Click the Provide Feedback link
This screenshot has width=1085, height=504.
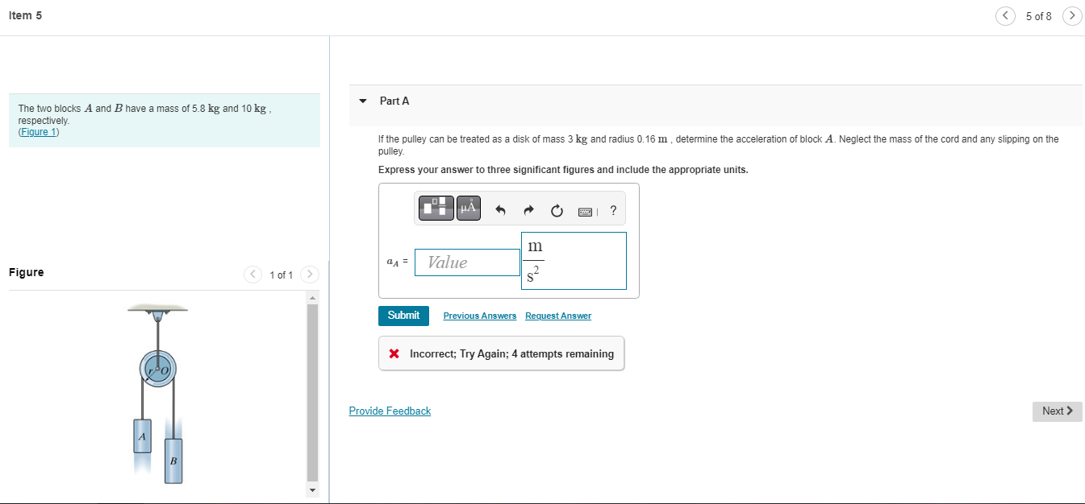(x=390, y=411)
